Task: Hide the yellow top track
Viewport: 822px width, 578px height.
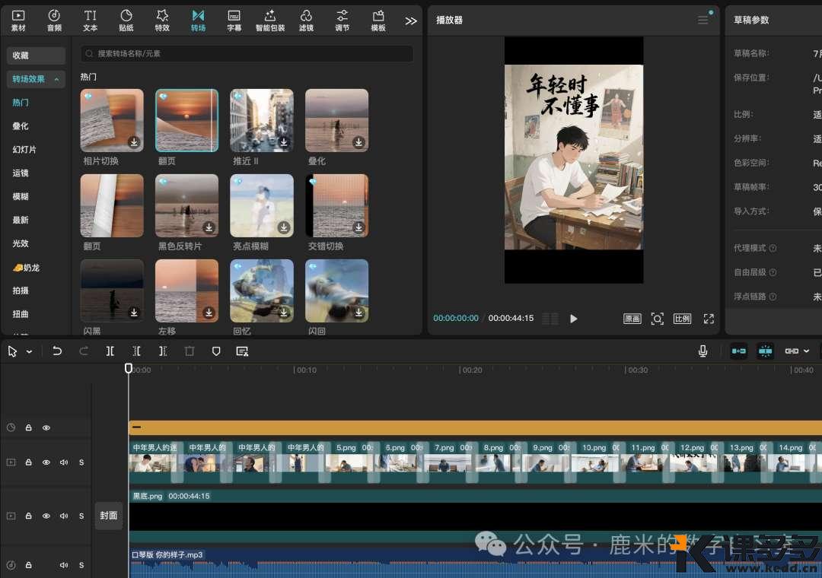Action: pos(46,427)
